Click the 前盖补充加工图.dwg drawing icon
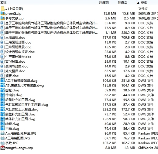158x154 pixels. tap(2, 114)
